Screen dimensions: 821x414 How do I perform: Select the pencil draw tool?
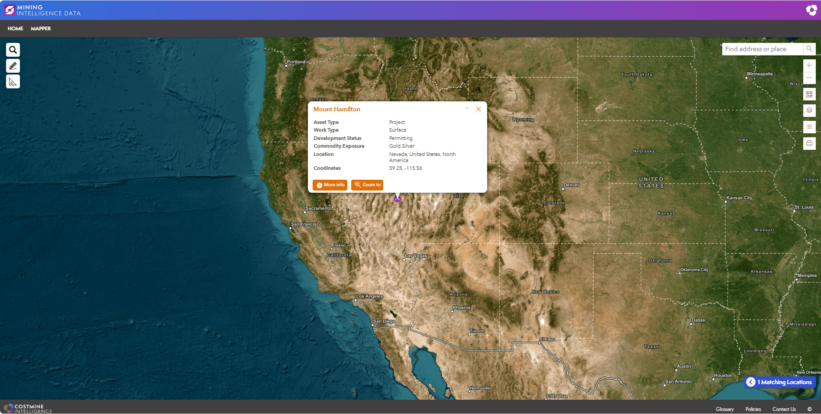[x=13, y=66]
